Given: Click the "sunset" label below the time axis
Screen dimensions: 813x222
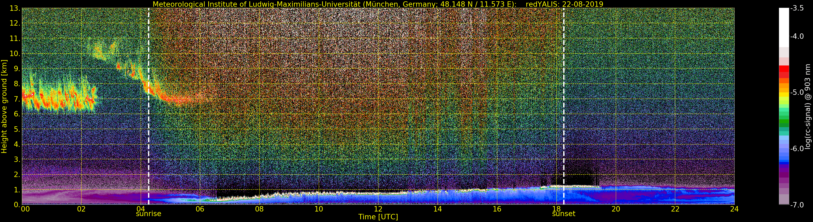Looking at the screenshot, I should tap(564, 214).
